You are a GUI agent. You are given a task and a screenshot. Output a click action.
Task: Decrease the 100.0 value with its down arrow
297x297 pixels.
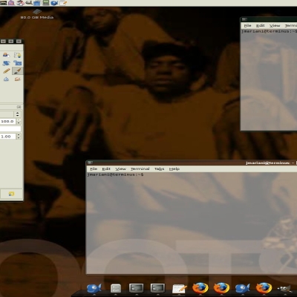pyautogui.click(x=19, y=123)
